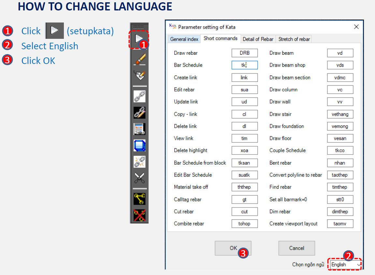Click the 'Create viewport layout' label

click(293, 223)
